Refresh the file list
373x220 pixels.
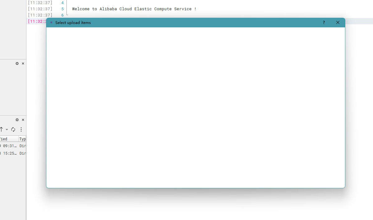(13, 129)
